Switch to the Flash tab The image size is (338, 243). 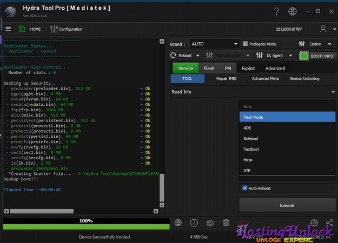[209, 69]
